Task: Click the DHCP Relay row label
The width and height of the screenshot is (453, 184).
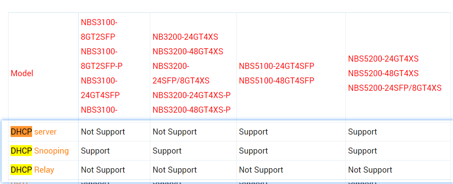Action: (x=33, y=170)
